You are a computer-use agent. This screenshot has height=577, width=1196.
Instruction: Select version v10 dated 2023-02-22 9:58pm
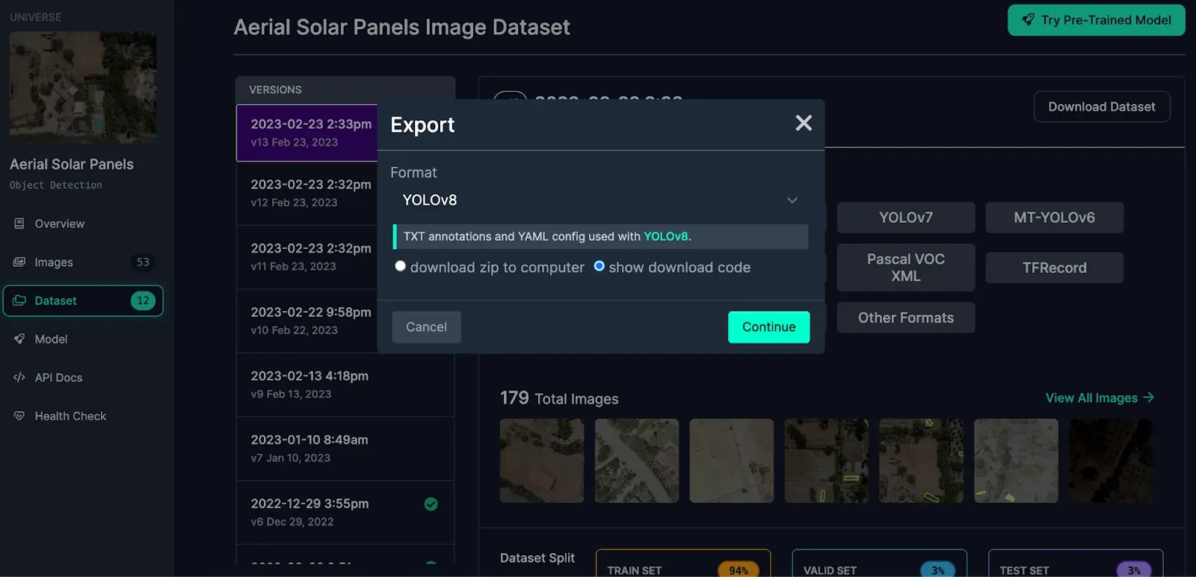point(307,321)
